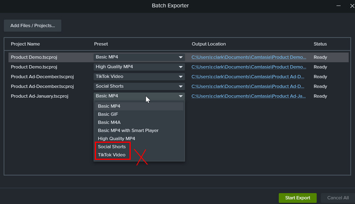Open output location link of the second Product Demo row
The image size is (355, 204).
tap(248, 67)
